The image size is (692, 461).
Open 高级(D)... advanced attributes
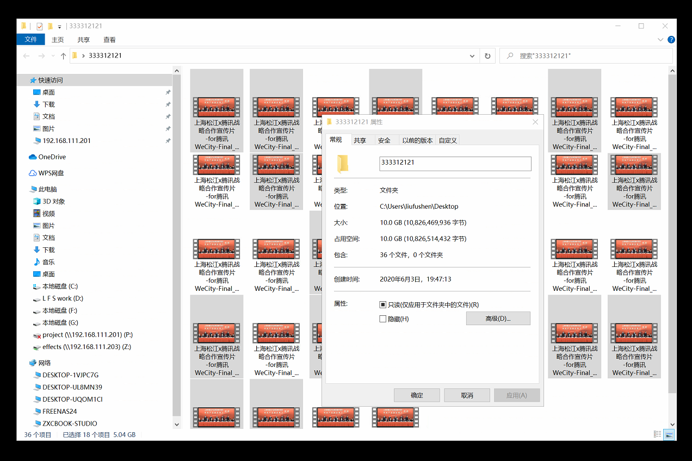pos(498,319)
